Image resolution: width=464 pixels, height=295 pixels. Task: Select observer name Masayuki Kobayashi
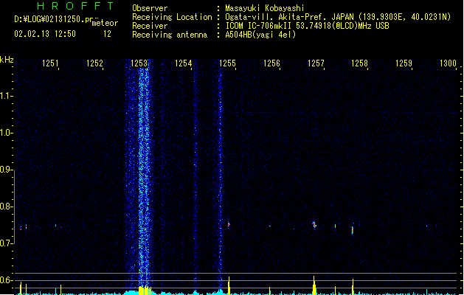point(265,8)
